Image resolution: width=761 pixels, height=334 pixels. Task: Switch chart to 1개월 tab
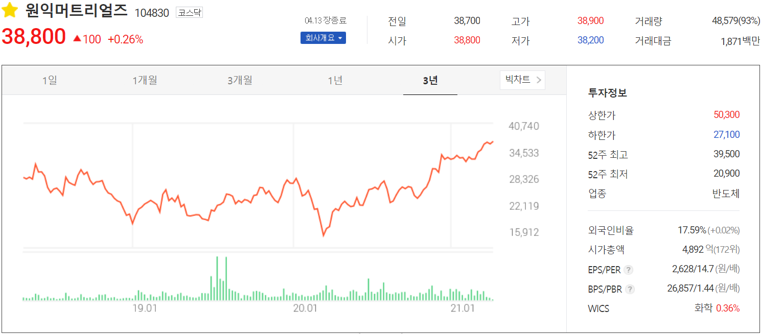pyautogui.click(x=145, y=80)
